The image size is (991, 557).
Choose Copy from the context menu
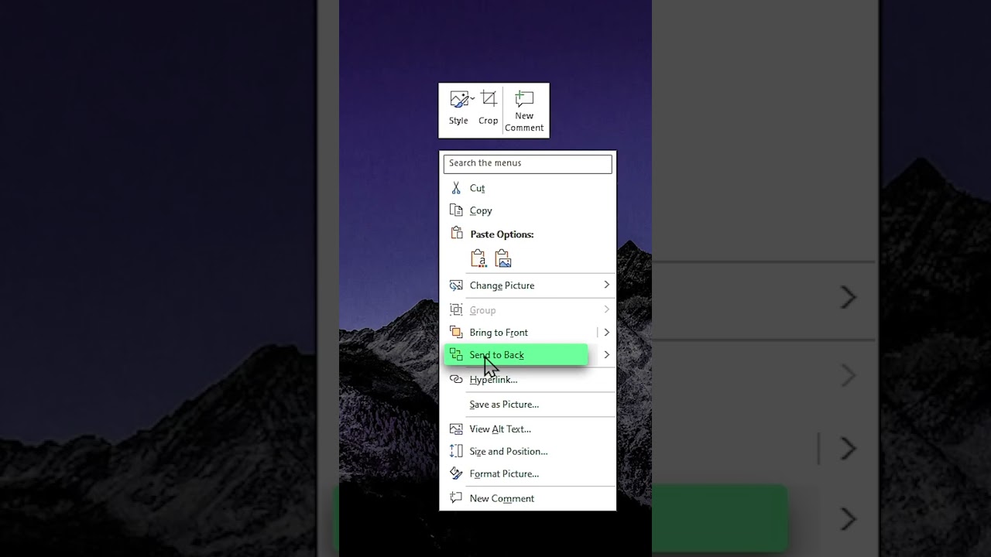pos(528,210)
